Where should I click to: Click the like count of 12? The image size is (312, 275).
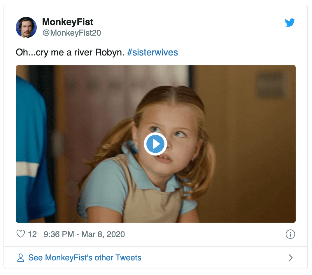click(x=32, y=234)
